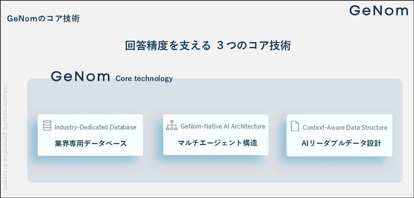The image size is (414, 198).
Task: Click the large GeNom wordmark beside Core technology
Action: click(x=80, y=76)
